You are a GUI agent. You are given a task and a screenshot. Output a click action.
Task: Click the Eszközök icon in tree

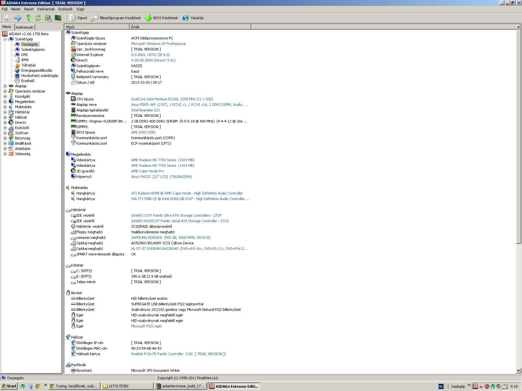pos(11,128)
